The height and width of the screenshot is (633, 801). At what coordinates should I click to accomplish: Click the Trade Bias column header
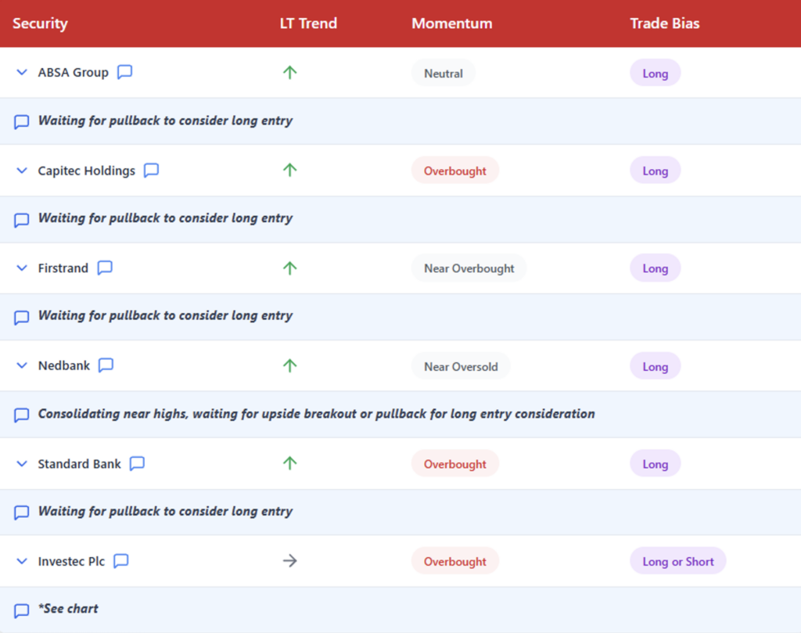[665, 23]
